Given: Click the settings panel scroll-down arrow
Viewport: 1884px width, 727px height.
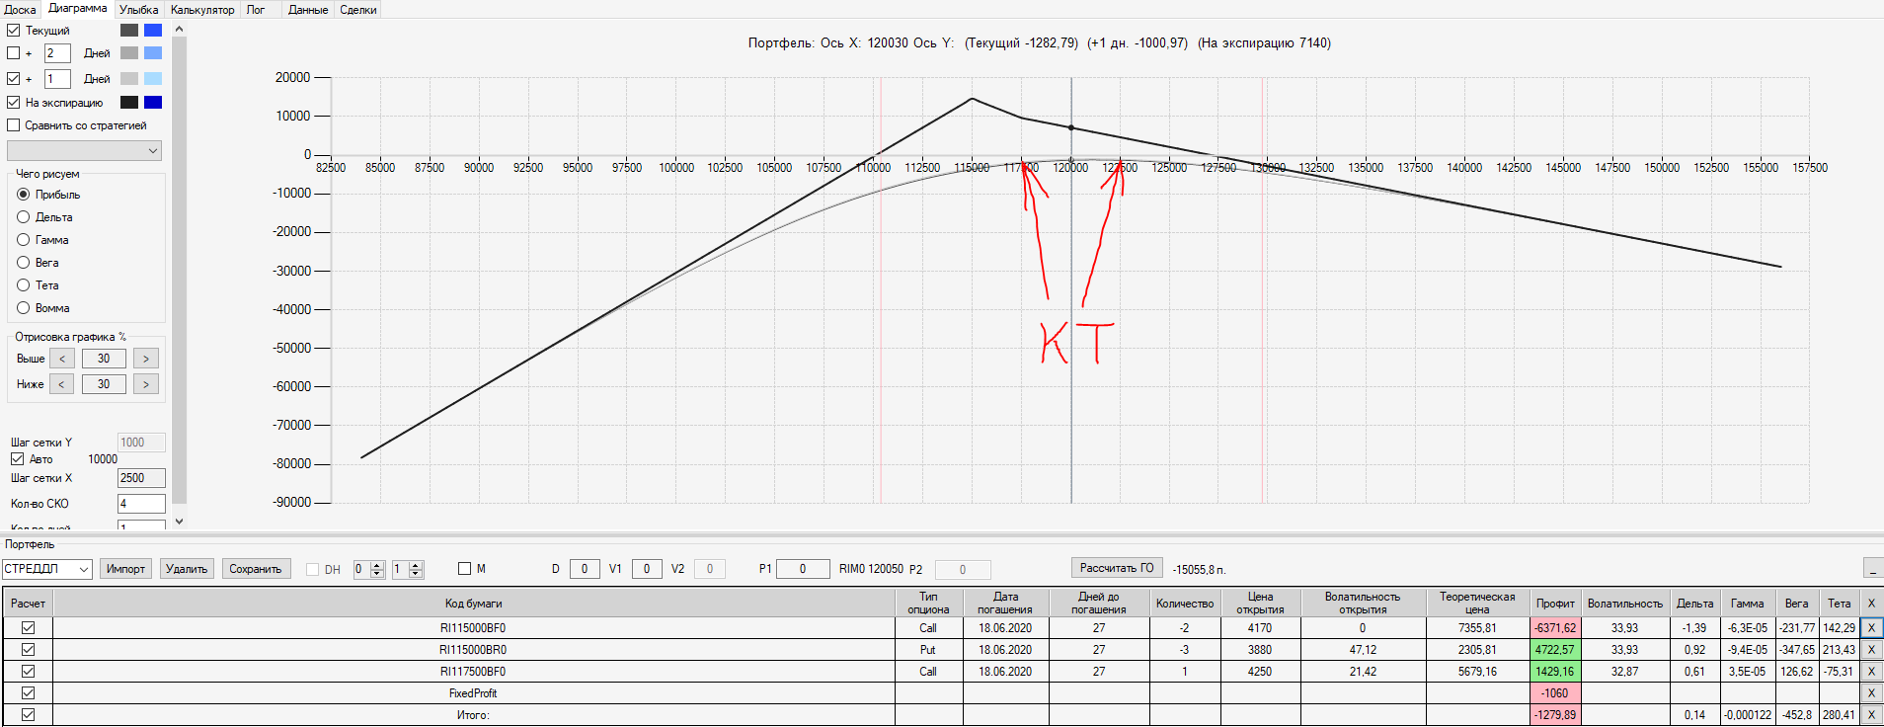Looking at the screenshot, I should (x=179, y=521).
